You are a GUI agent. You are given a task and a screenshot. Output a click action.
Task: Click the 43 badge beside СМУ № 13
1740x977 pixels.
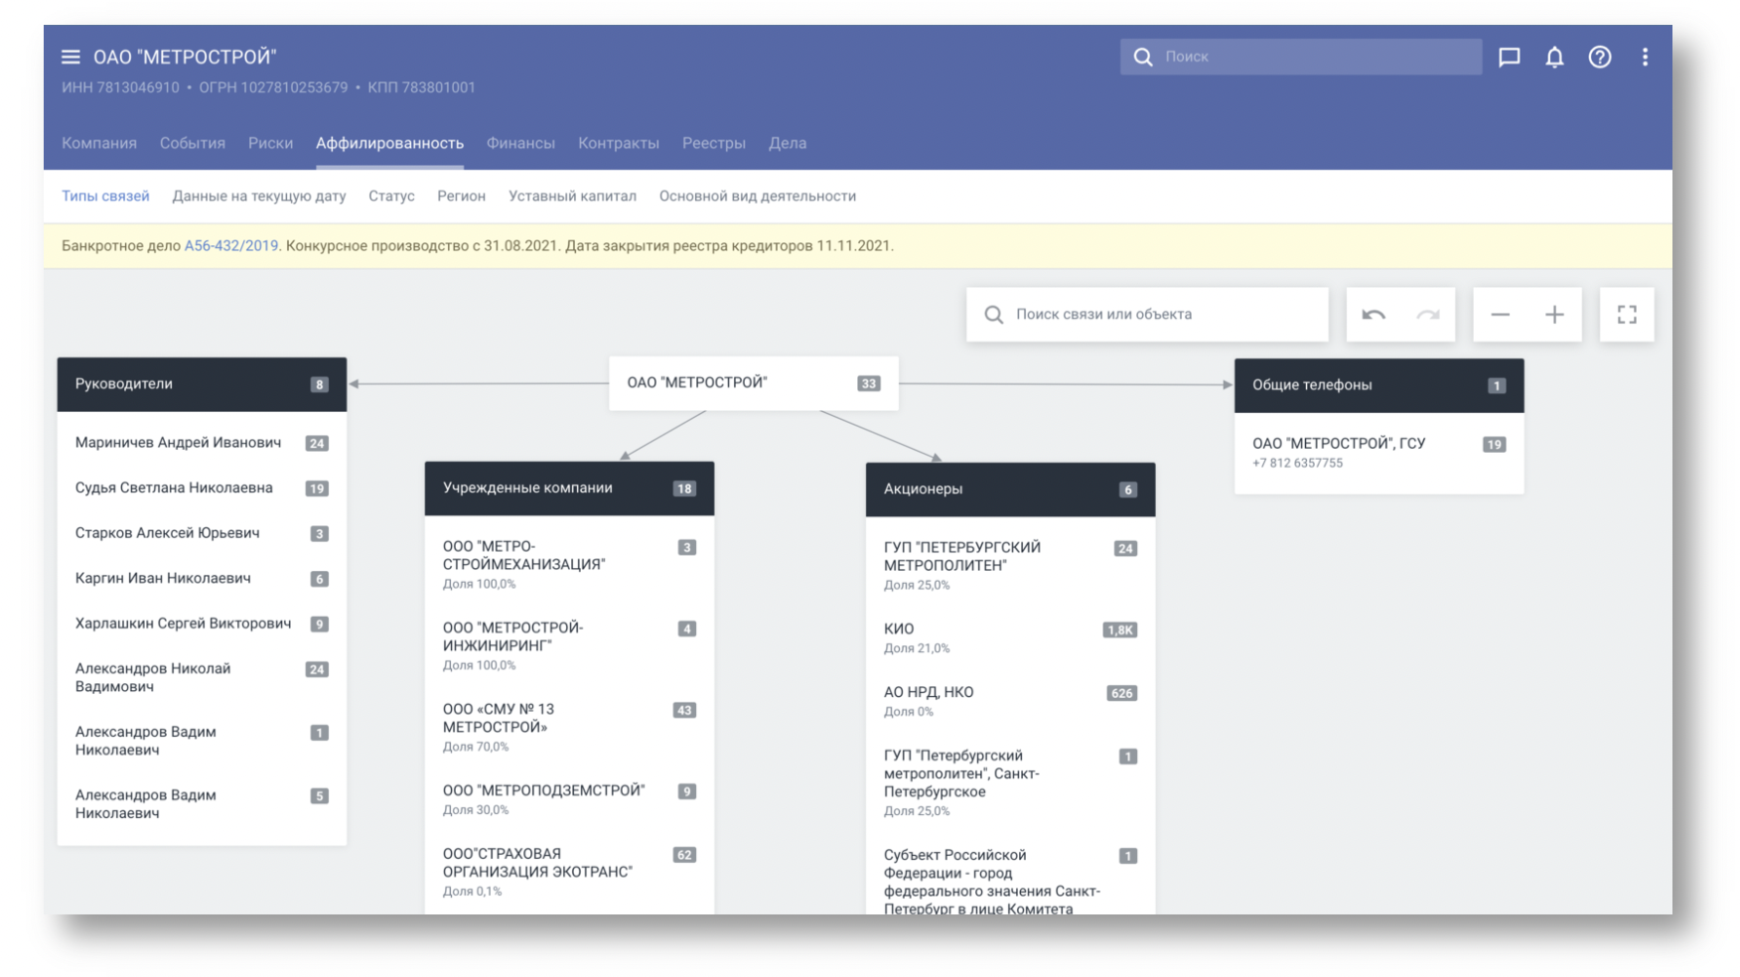(x=684, y=710)
